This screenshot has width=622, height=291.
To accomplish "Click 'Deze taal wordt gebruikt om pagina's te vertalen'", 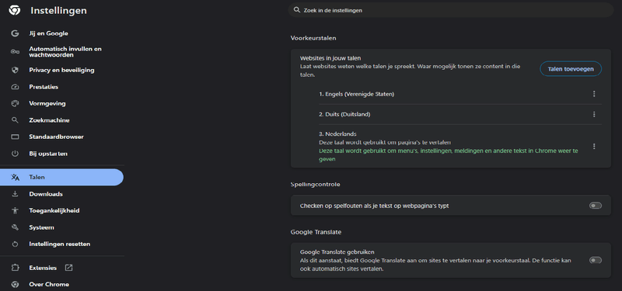I will coord(385,142).
